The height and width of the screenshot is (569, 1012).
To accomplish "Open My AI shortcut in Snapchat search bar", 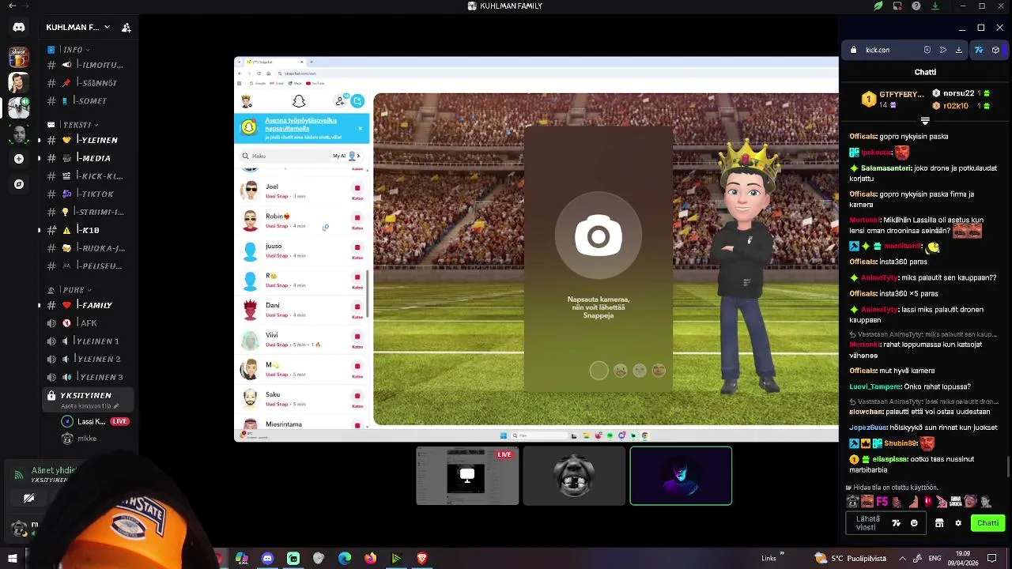I will [x=346, y=156].
